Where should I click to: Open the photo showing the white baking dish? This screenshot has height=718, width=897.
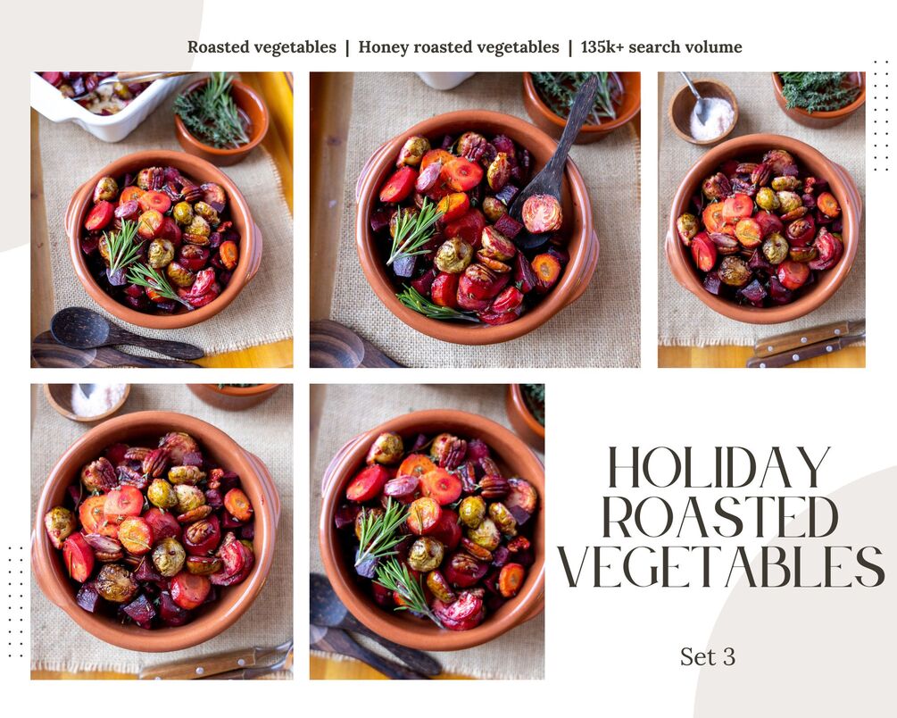coord(162,220)
